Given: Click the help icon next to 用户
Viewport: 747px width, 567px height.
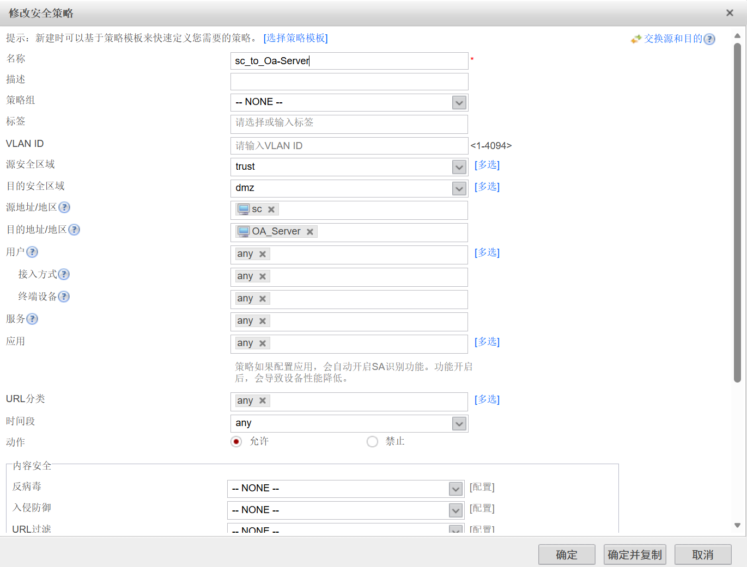Looking at the screenshot, I should (x=32, y=252).
